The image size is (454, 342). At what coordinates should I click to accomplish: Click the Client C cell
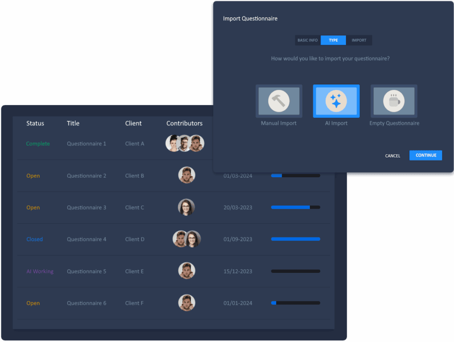pos(135,207)
